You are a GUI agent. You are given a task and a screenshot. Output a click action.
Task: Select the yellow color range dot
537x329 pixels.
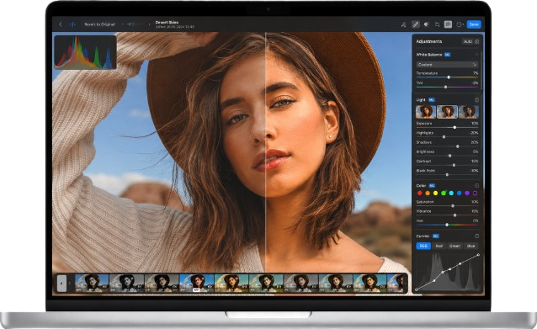tap(435, 193)
